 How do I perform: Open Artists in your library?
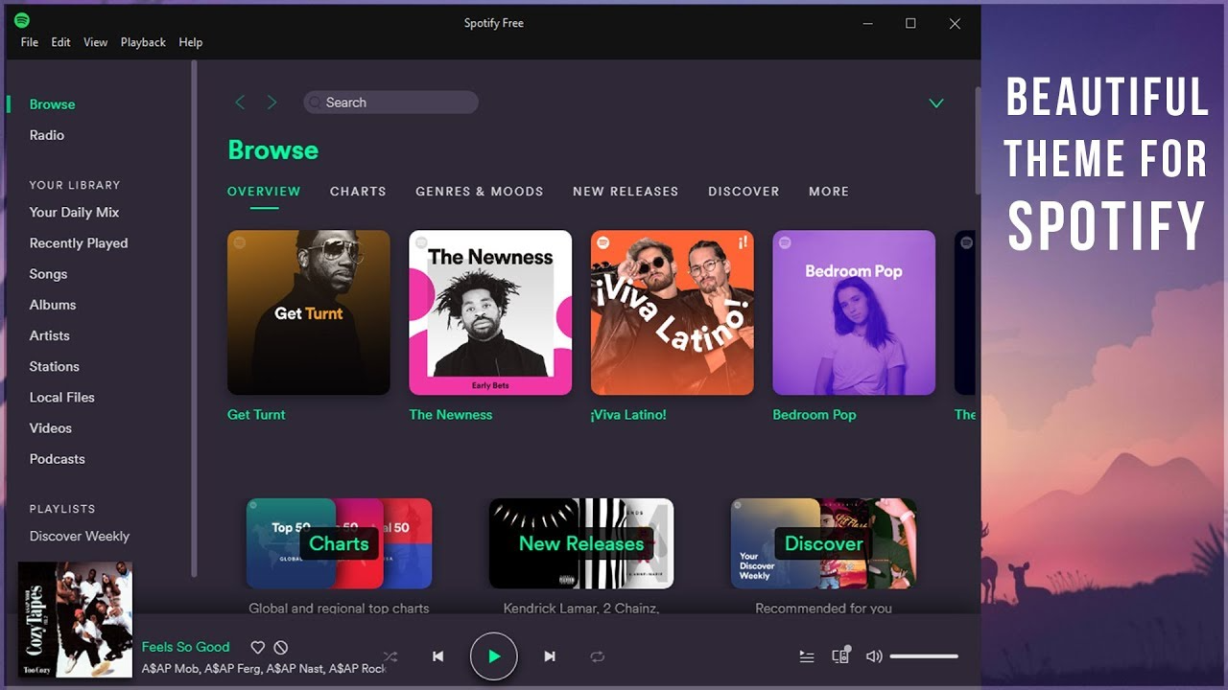pos(50,335)
